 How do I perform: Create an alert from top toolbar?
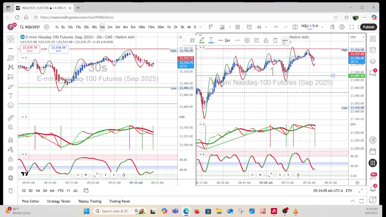coord(249,27)
